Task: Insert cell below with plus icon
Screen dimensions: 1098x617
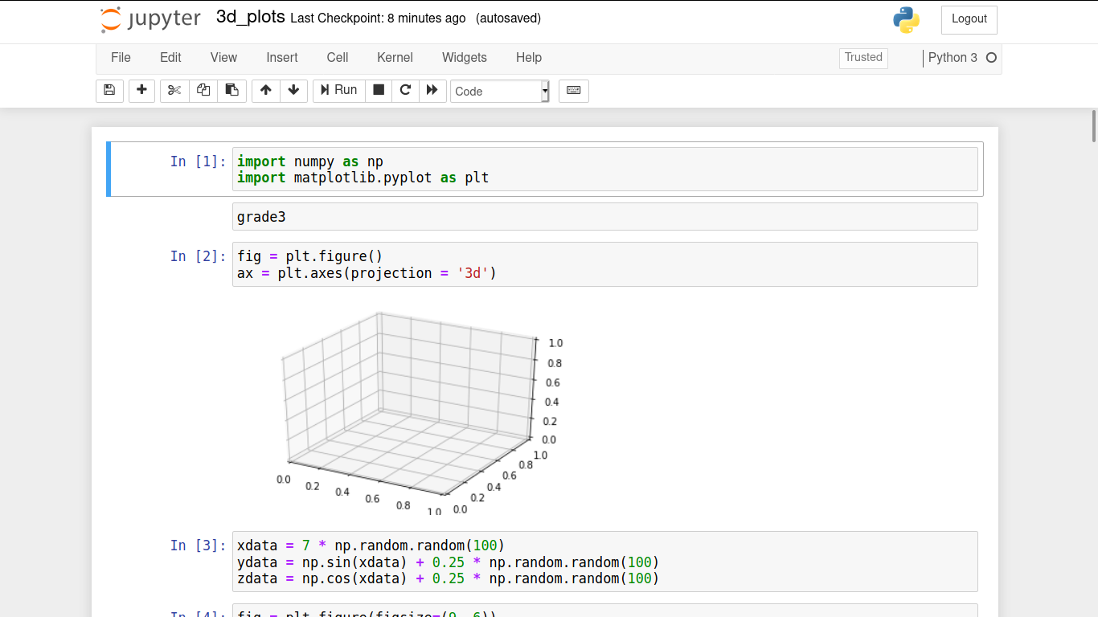Action: click(141, 91)
